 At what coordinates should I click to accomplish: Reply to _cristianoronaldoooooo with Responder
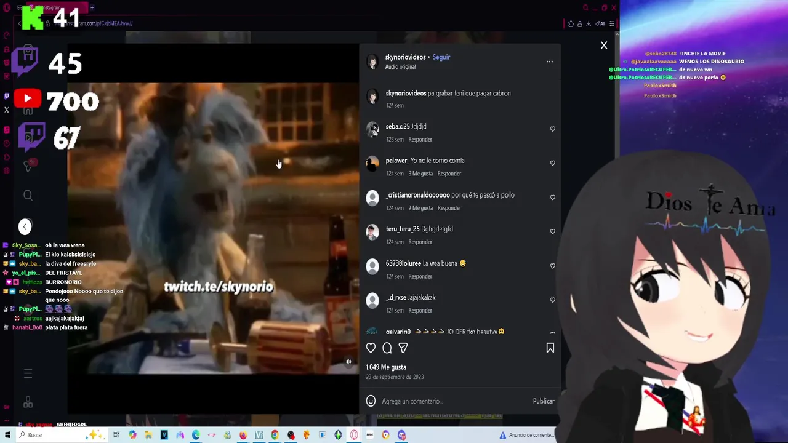449,208
